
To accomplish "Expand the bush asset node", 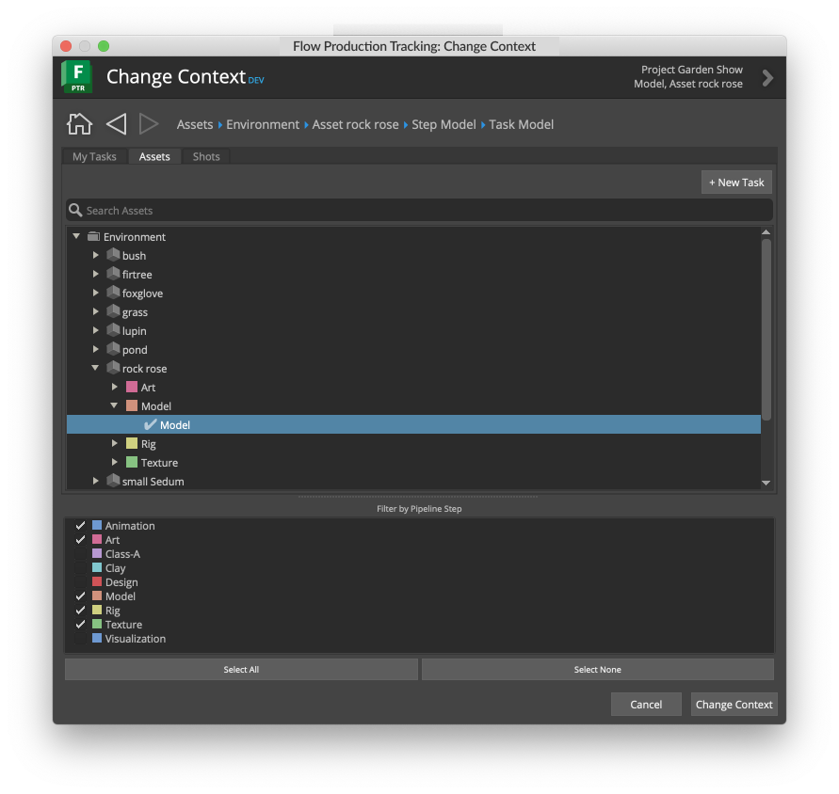I will tap(96, 255).
